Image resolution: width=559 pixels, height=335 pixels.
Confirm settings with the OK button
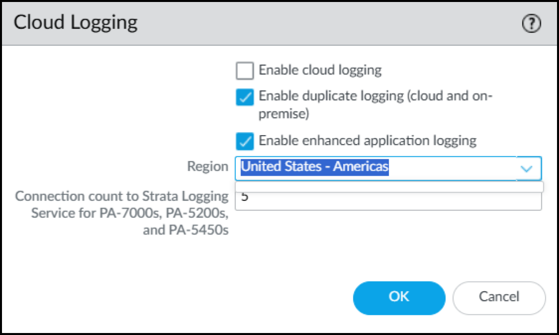point(399,297)
